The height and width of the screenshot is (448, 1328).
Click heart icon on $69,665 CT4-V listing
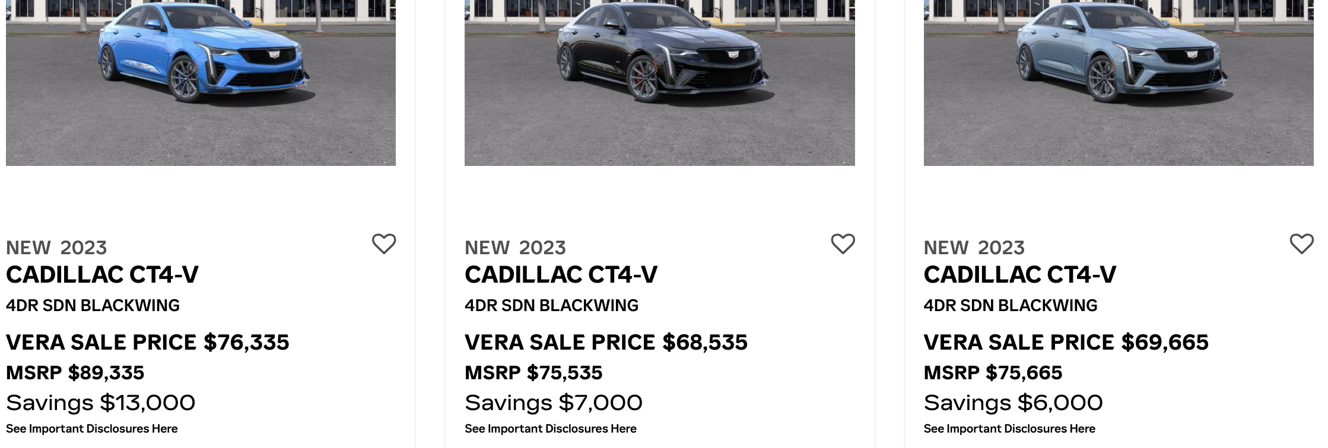(x=1301, y=244)
